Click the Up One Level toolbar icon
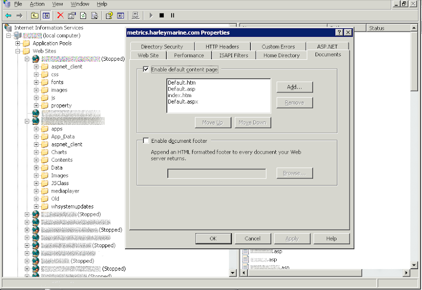422x290 pixels. [x=34, y=15]
